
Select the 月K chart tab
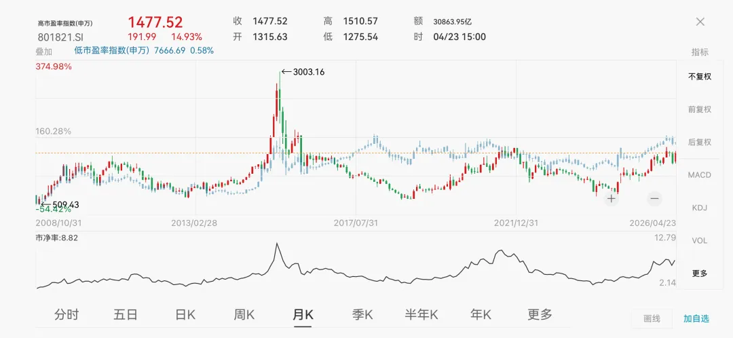[x=303, y=315]
